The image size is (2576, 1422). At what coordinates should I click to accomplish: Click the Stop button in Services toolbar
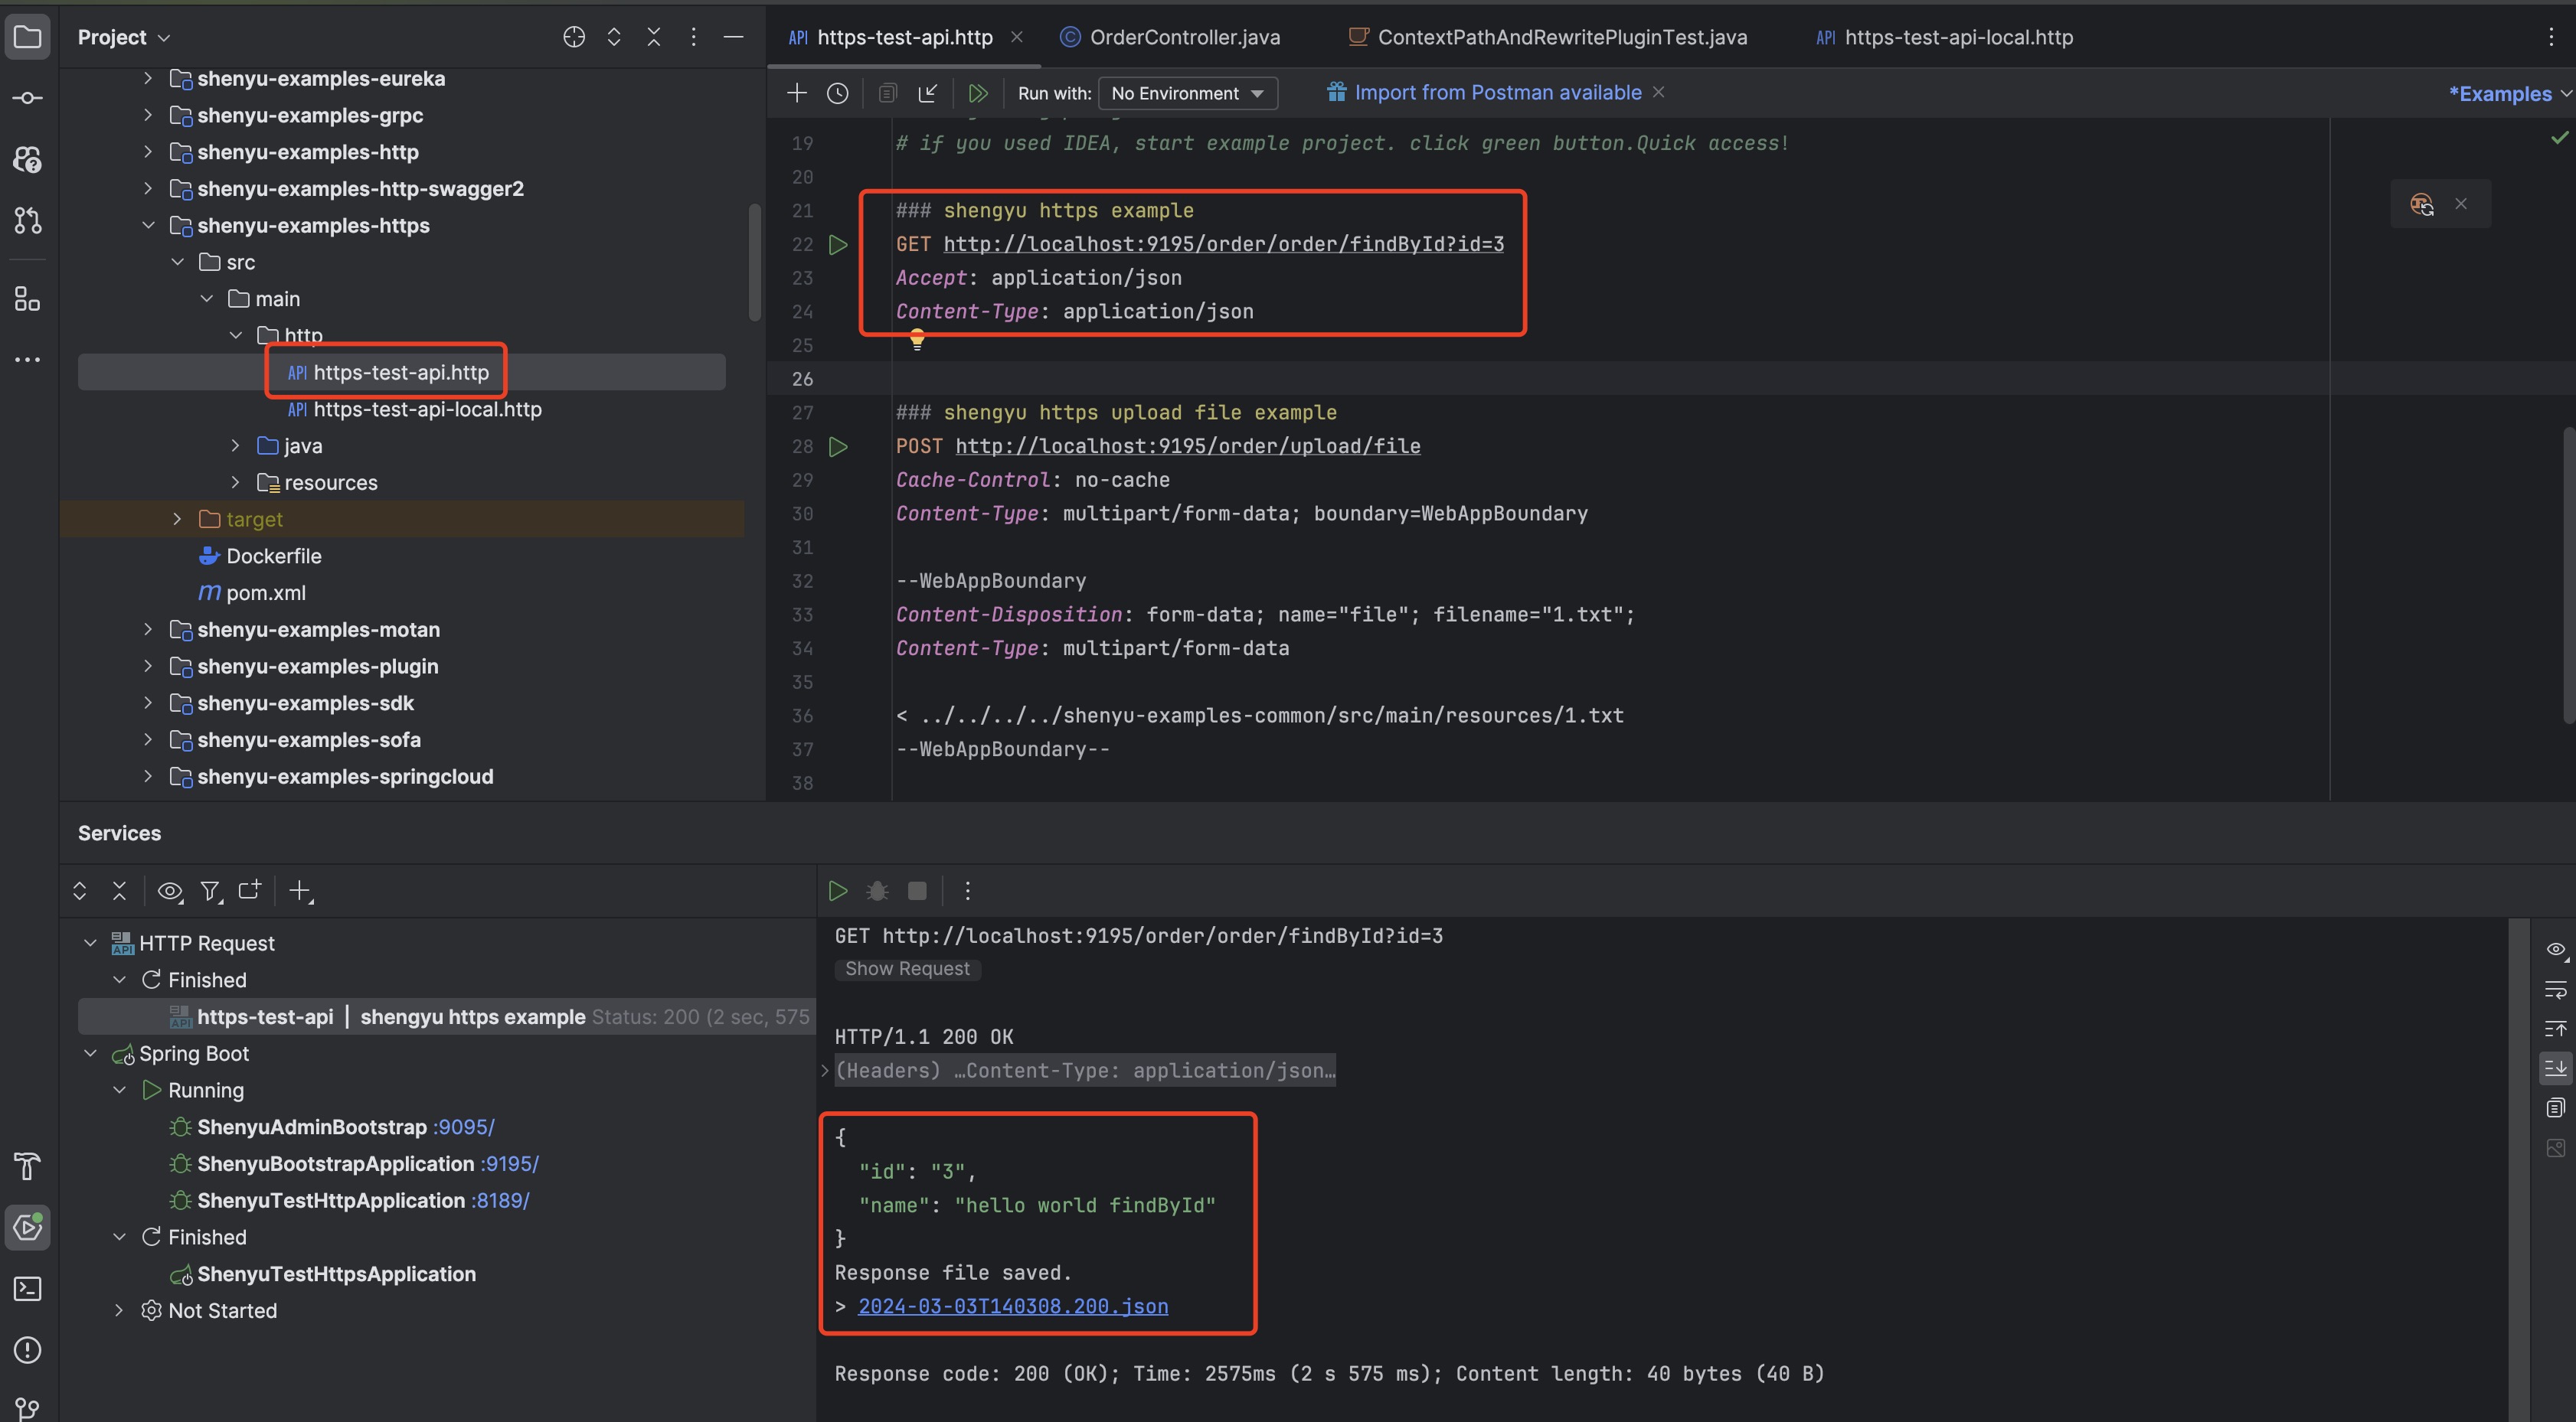pyautogui.click(x=916, y=890)
